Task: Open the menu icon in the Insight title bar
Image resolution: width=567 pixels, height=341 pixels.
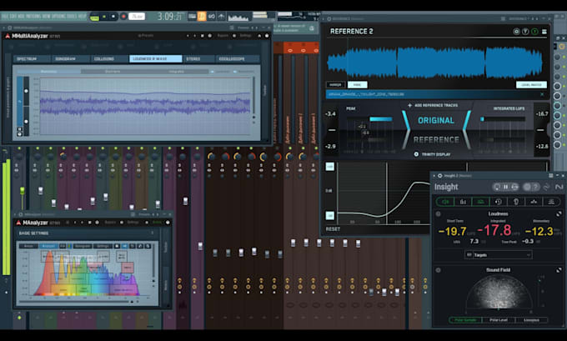Action: (550, 175)
